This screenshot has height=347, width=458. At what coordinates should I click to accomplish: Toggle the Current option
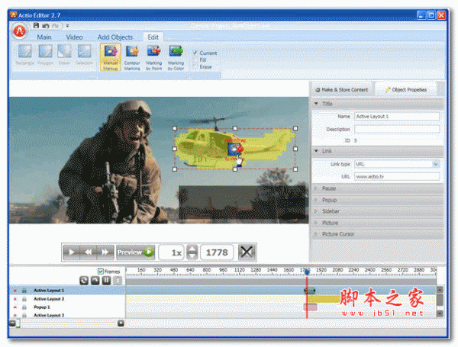pos(205,53)
